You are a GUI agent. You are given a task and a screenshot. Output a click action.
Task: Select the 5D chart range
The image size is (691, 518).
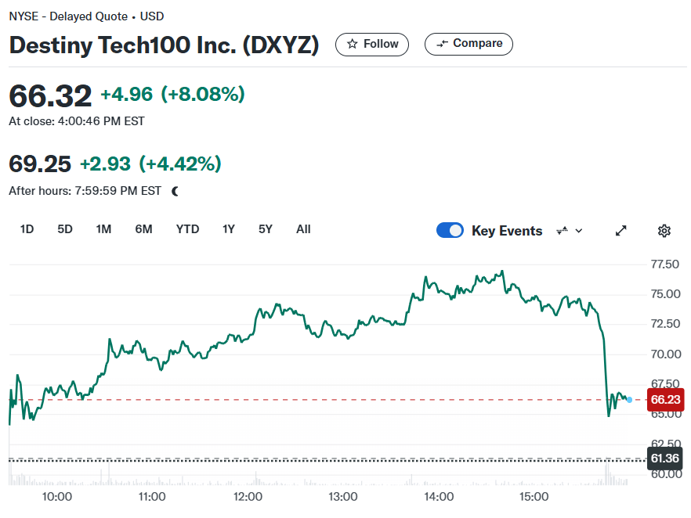coord(65,229)
